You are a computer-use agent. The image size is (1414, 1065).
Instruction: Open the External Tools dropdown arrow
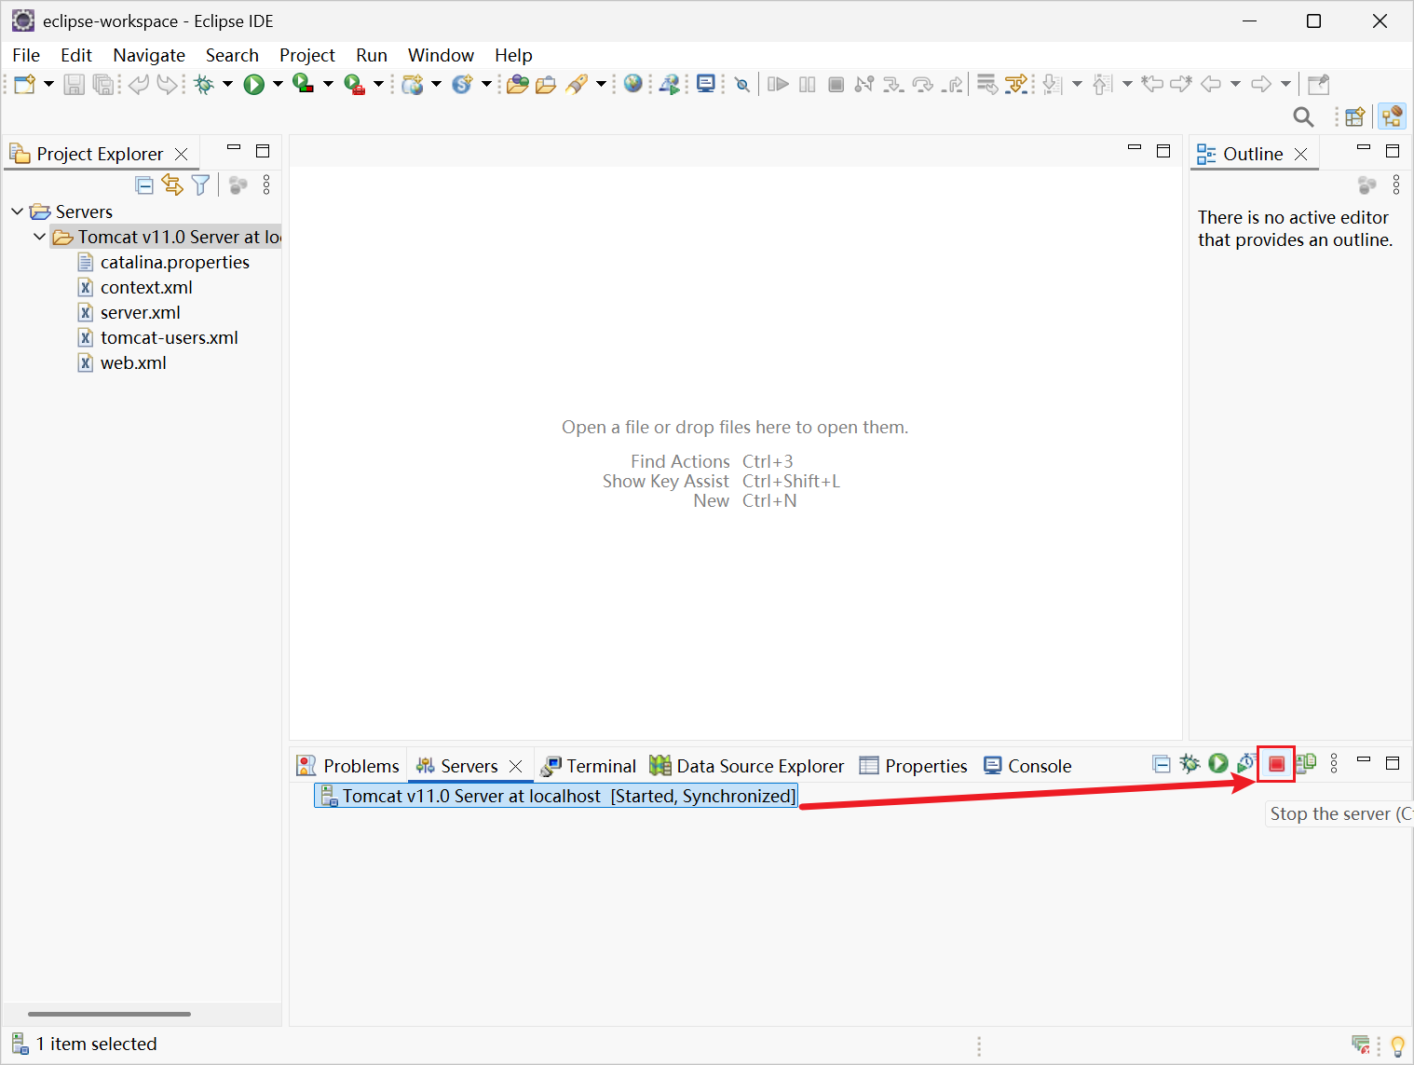(x=378, y=85)
